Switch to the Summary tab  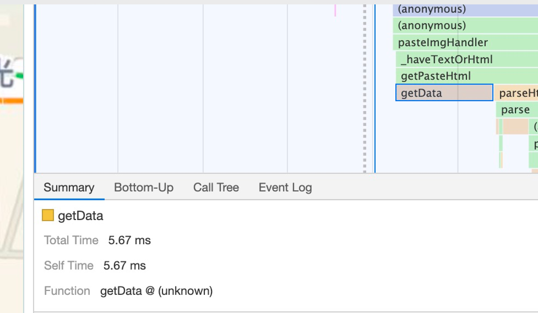69,188
